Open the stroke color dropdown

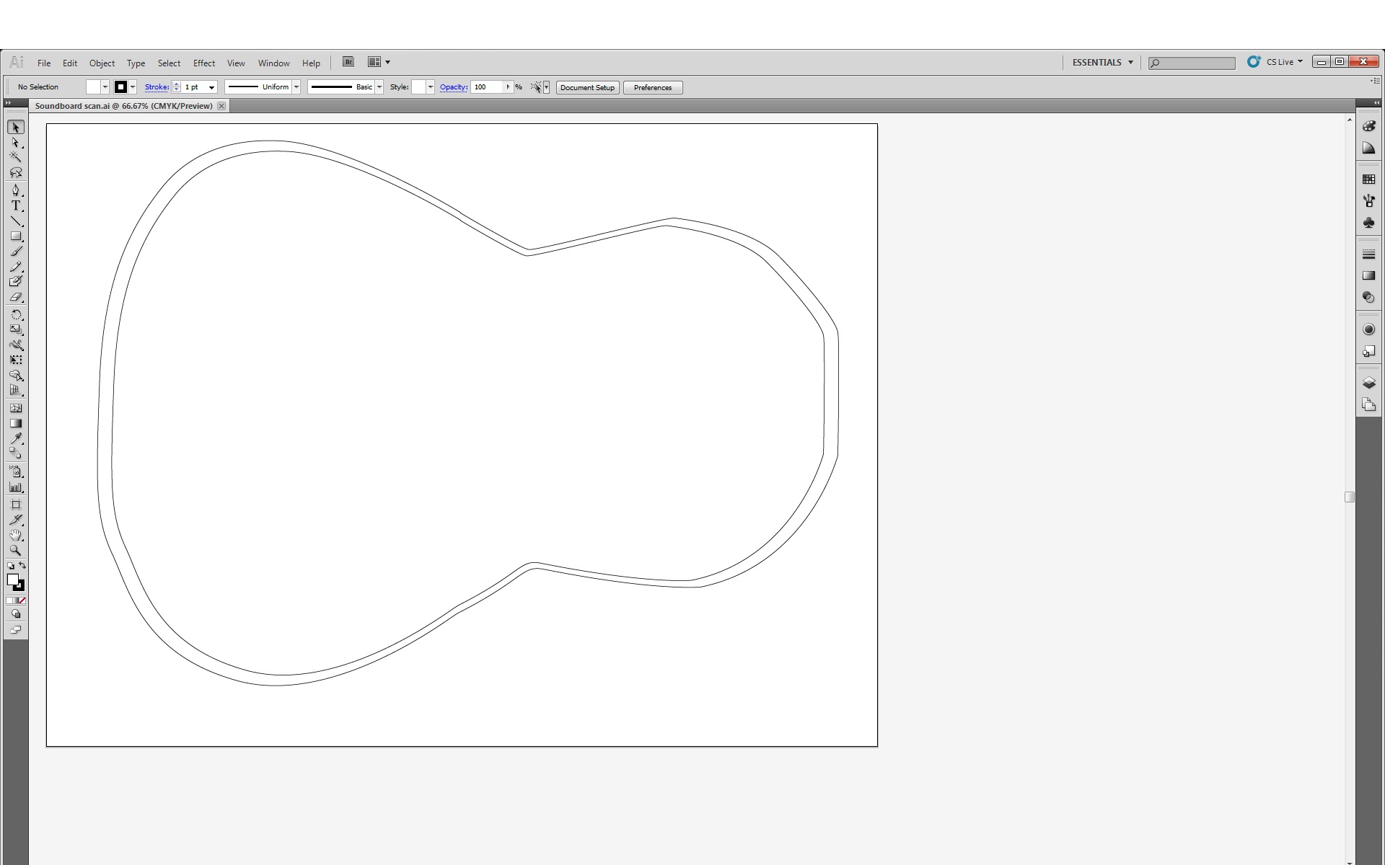133,87
